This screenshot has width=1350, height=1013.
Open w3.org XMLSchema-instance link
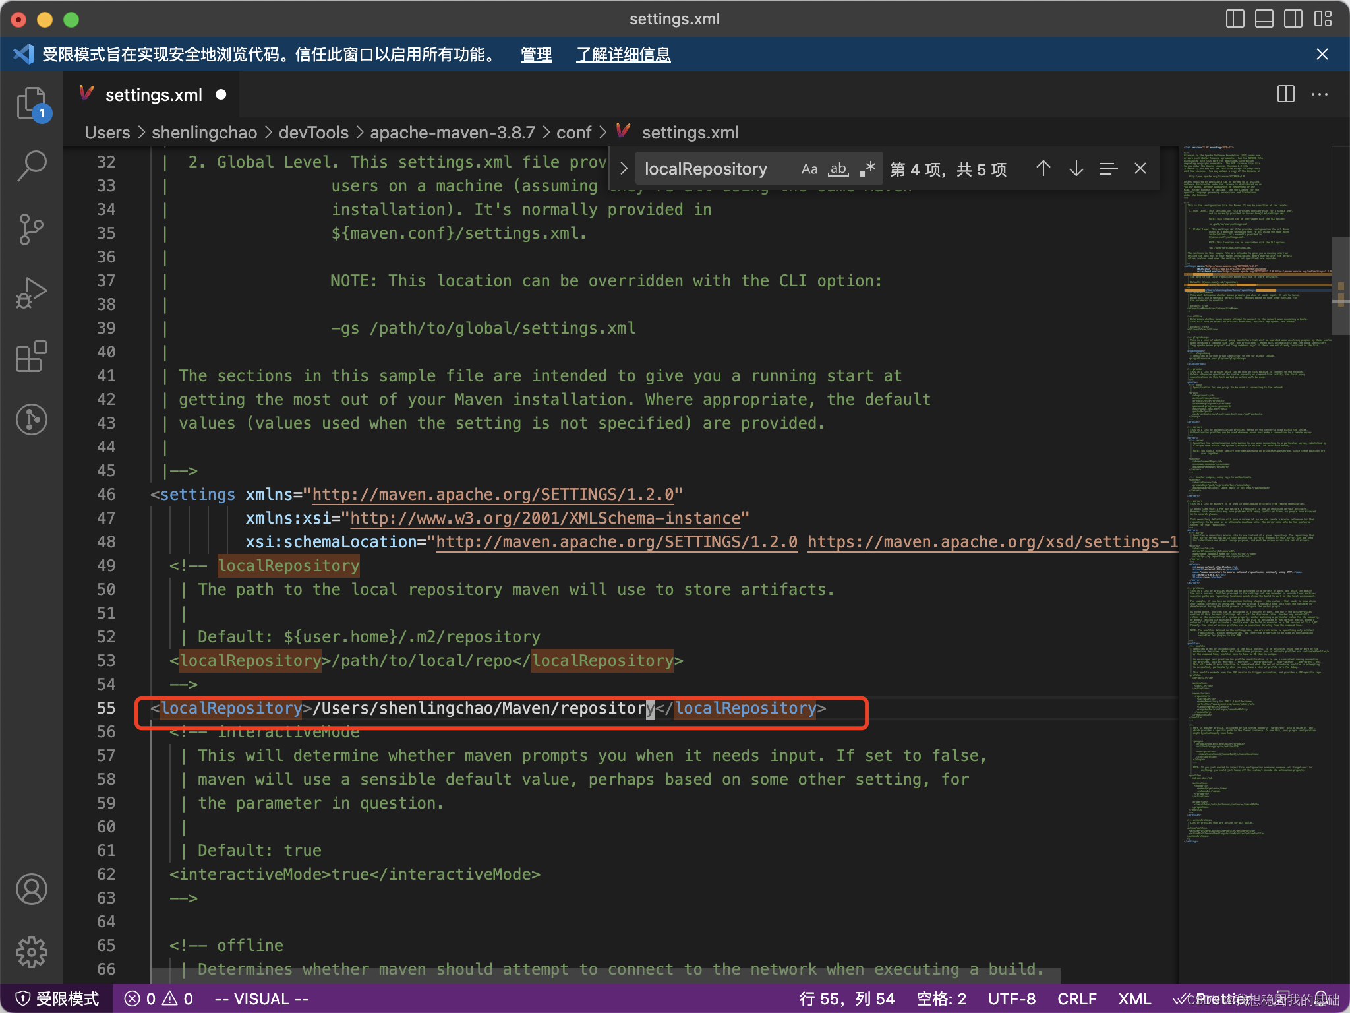point(545,518)
